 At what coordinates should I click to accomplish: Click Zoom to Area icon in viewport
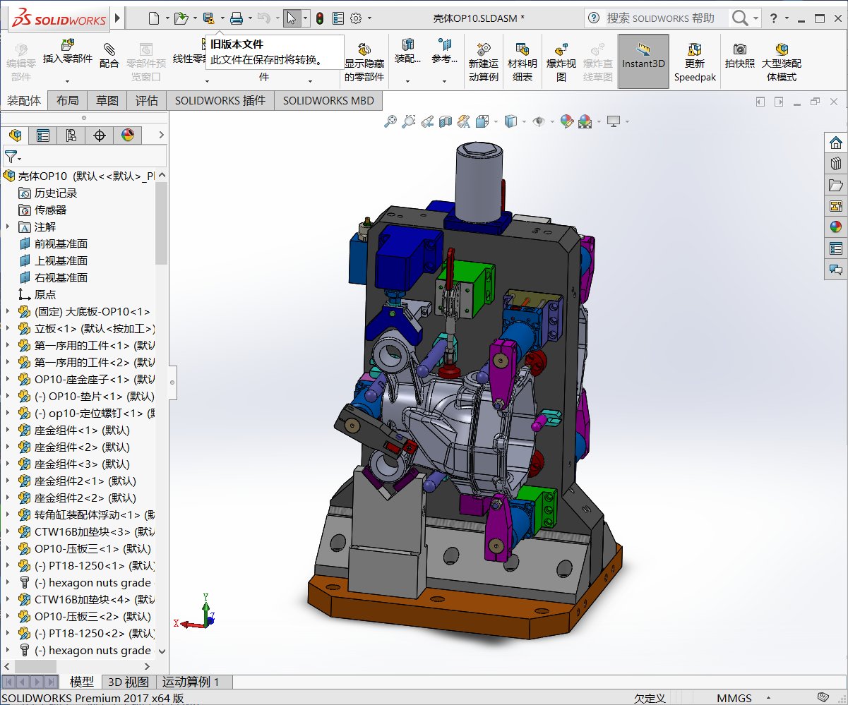pyautogui.click(x=409, y=122)
